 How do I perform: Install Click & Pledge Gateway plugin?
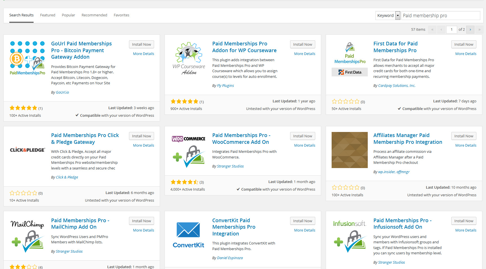tap(141, 136)
